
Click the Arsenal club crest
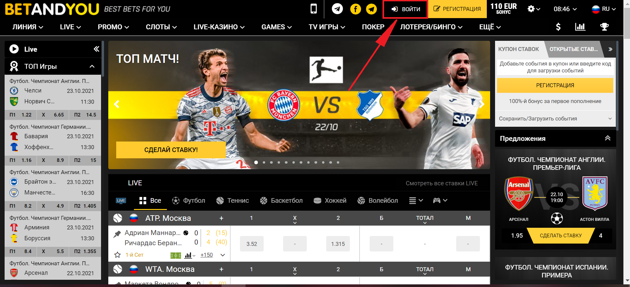click(519, 194)
